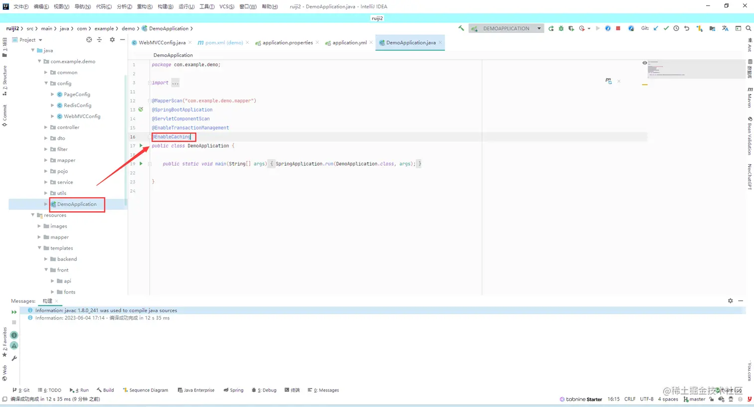
Task: Open the Spring tool window button
Action: pos(233,390)
